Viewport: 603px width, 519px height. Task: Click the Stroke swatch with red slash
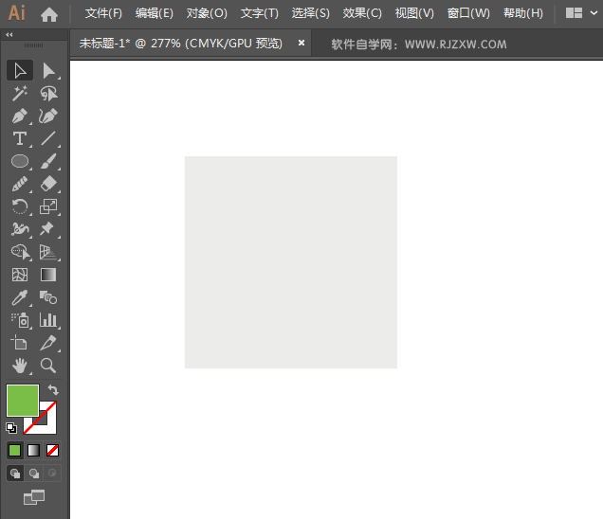click(47, 425)
